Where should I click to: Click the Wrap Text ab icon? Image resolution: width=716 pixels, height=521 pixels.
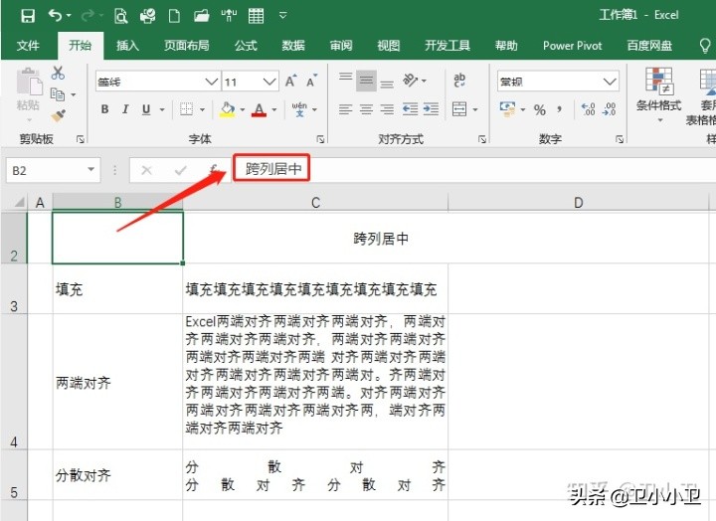459,81
